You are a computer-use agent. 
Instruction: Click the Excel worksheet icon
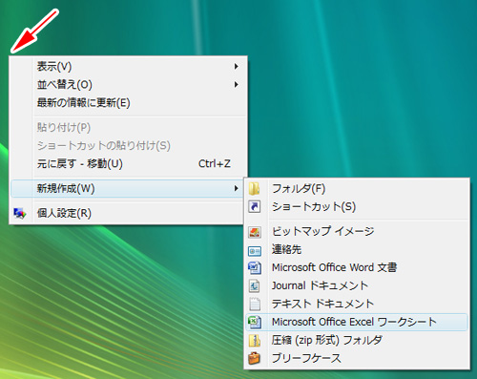tap(255, 322)
